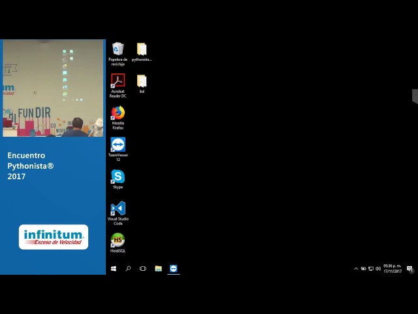Open the clock showing 17/11/2017

click(x=393, y=269)
